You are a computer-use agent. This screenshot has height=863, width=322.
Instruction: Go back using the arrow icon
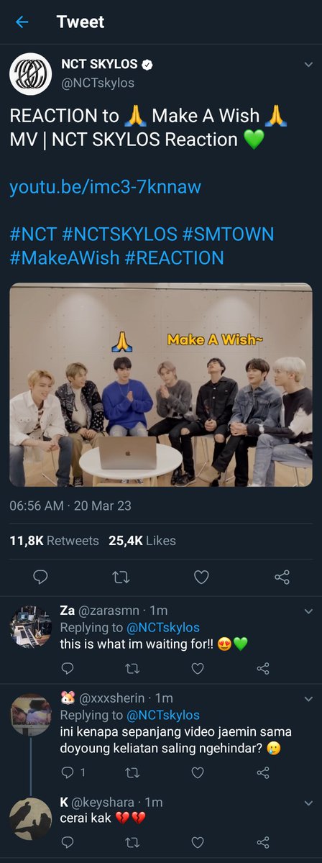pos(22,22)
